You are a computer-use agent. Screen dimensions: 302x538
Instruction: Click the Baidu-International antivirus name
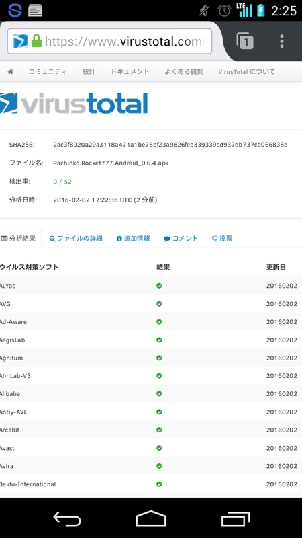(x=28, y=484)
